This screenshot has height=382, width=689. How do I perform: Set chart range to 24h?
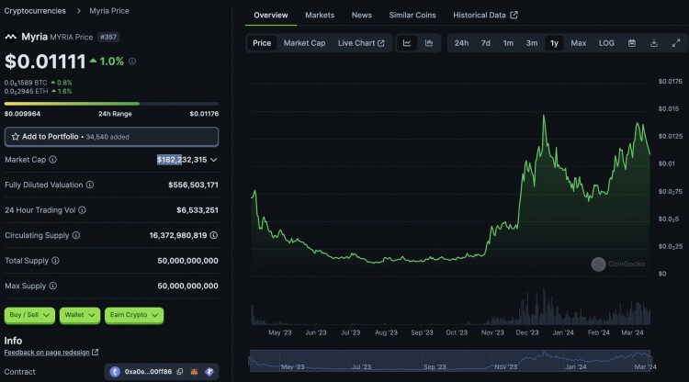[x=461, y=43]
